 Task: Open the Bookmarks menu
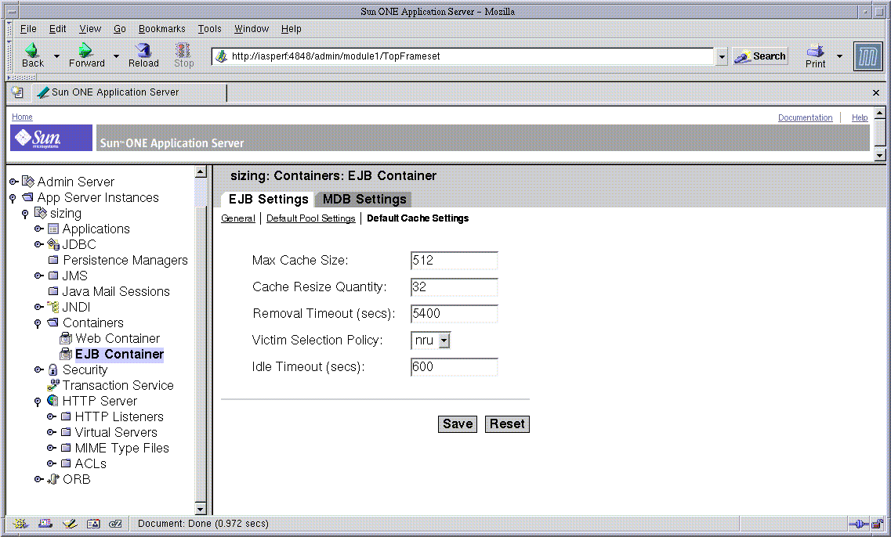(162, 29)
